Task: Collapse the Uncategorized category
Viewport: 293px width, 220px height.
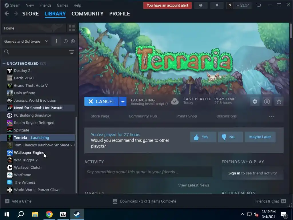Action: (4, 64)
